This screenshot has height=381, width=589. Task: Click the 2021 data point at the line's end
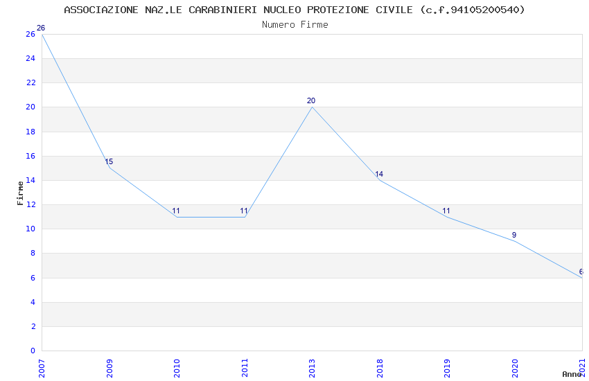[581, 277]
